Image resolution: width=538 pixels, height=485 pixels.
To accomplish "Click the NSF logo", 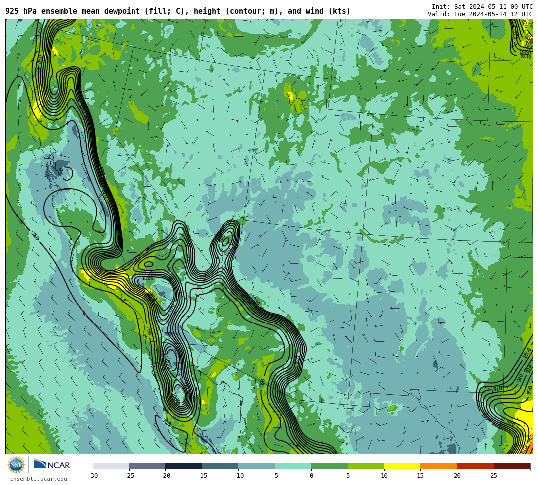I will 16,465.
